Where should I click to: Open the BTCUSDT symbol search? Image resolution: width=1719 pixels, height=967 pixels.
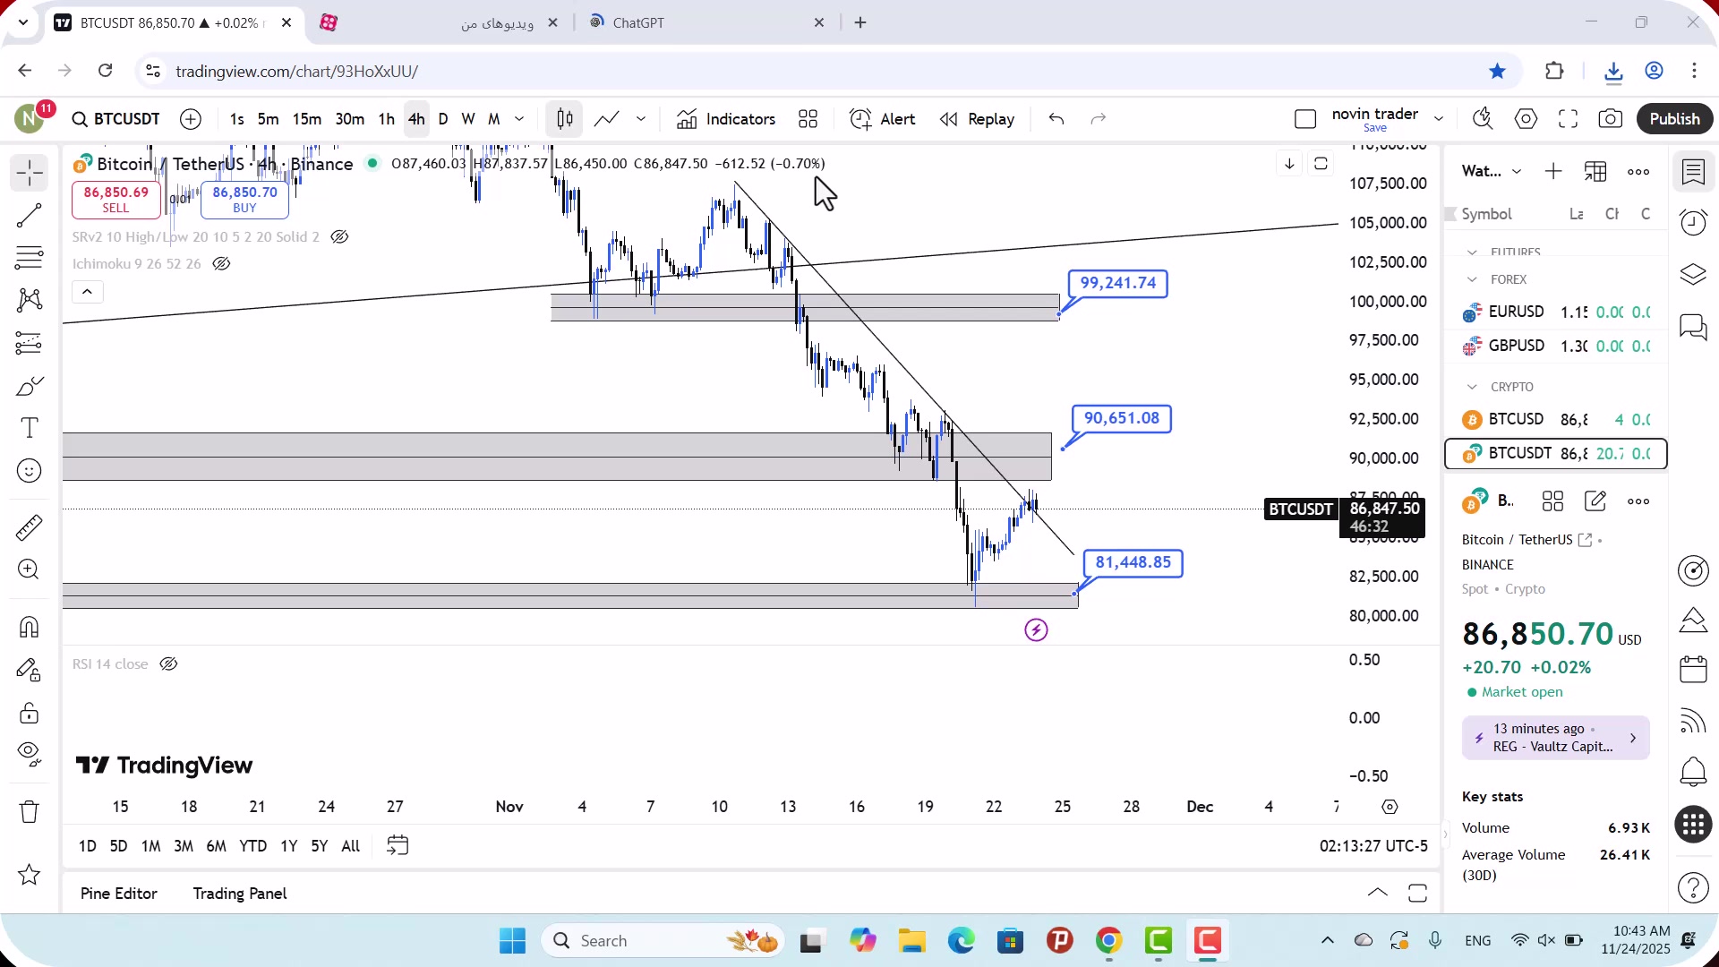point(115,119)
